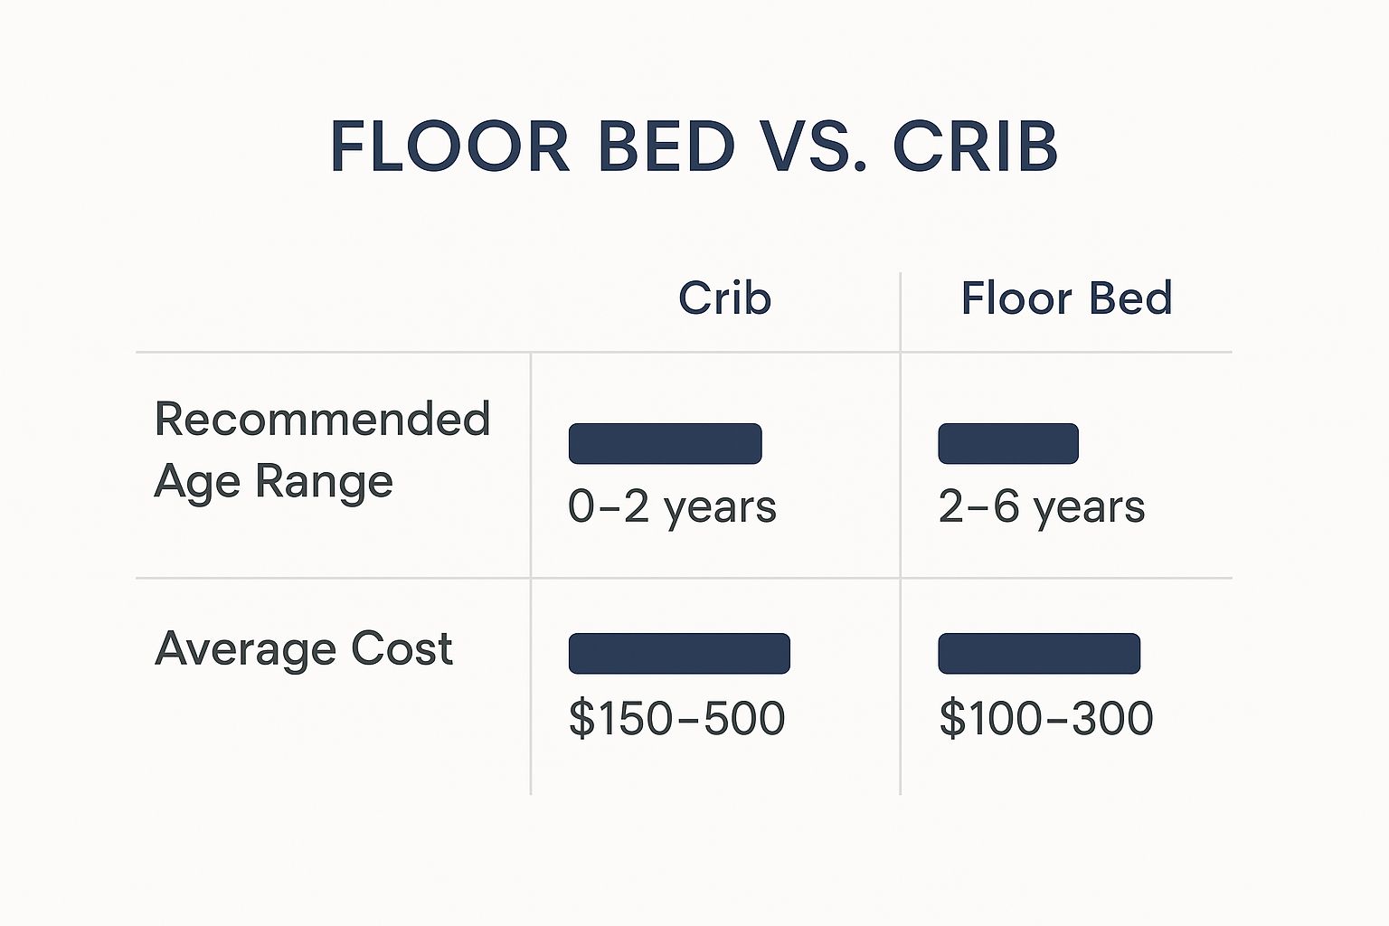Screen dimensions: 1389x926
Task: Click the FLOOR BED VS. CRIB title
Action: pyautogui.click(x=694, y=146)
